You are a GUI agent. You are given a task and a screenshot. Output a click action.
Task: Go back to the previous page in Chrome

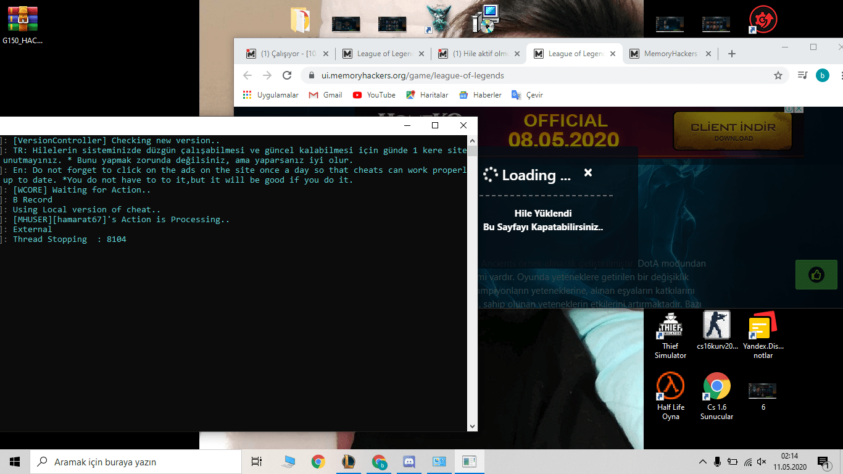[x=247, y=75]
